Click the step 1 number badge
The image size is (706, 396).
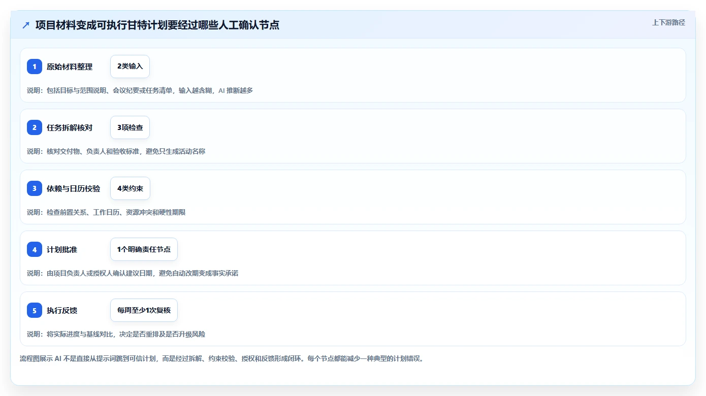click(x=35, y=67)
